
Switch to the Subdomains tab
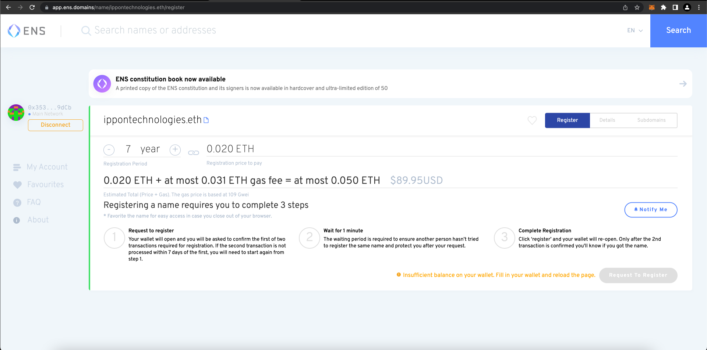651,120
